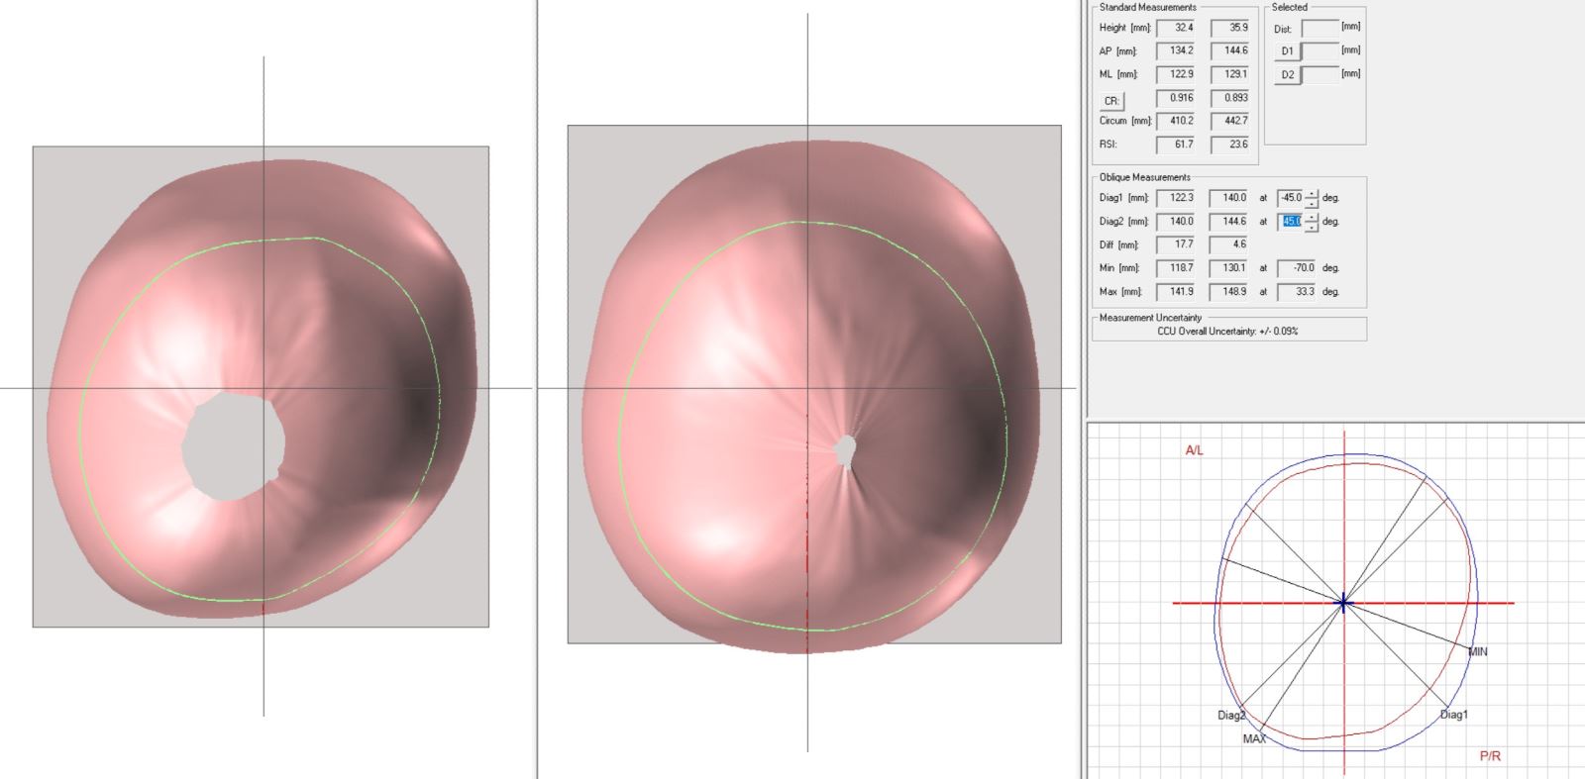Image resolution: width=1585 pixels, height=779 pixels.
Task: Select the Diag1 row value 140.0
Action: coord(1229,198)
